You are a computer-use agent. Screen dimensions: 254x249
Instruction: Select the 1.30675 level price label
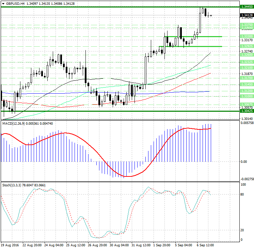tap(246, 104)
